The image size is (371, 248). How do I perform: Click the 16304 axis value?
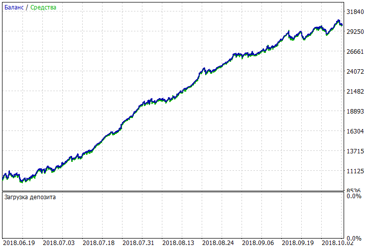tap(356, 131)
